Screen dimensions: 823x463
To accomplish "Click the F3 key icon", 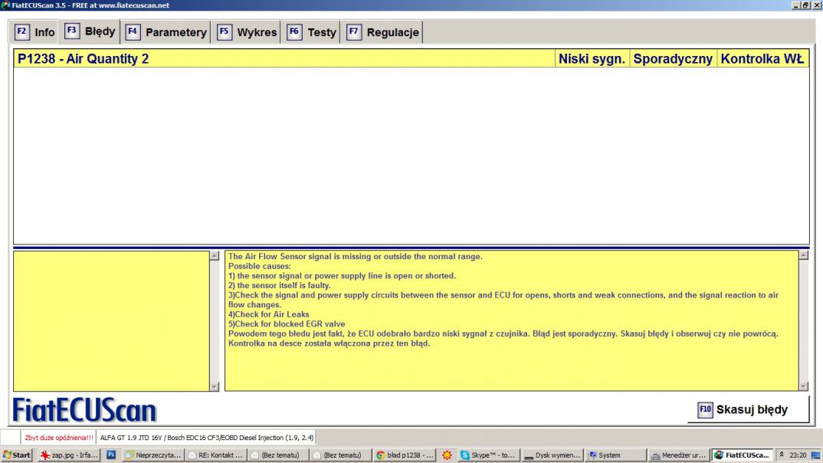I will 72,31.
